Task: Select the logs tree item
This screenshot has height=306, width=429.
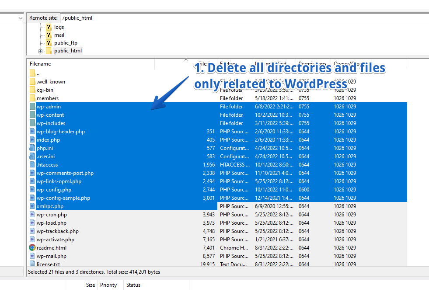Action: (x=59, y=27)
